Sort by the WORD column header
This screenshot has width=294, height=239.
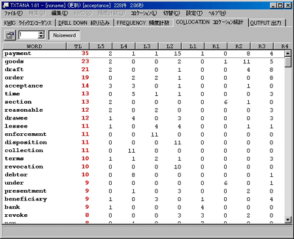pyautogui.click(x=35, y=46)
